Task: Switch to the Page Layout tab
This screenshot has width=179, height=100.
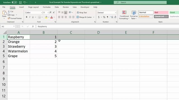Action: pos(33,7)
